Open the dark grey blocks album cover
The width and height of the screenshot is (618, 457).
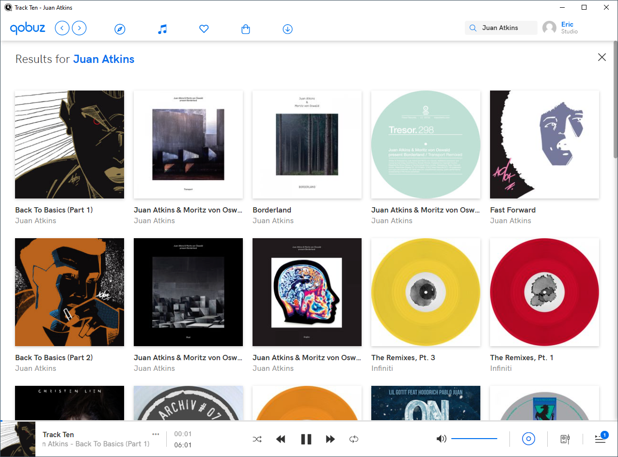(188, 292)
